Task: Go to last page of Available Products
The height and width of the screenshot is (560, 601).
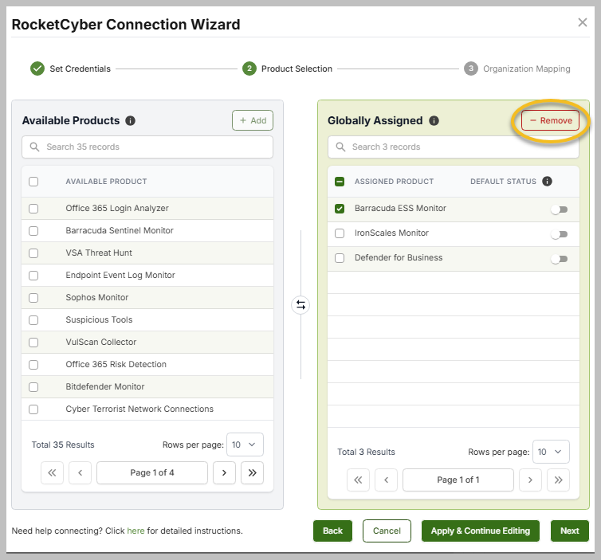Action: (252, 472)
